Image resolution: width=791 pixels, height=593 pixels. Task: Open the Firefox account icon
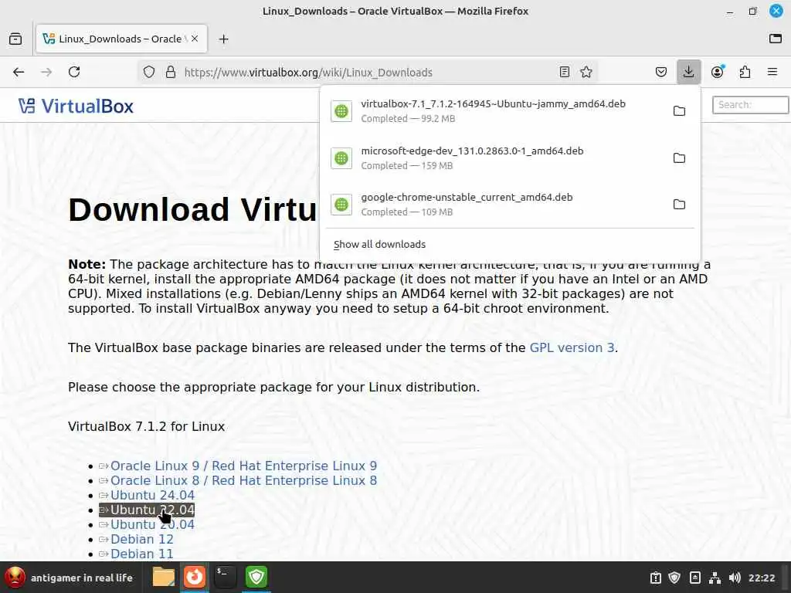click(717, 72)
